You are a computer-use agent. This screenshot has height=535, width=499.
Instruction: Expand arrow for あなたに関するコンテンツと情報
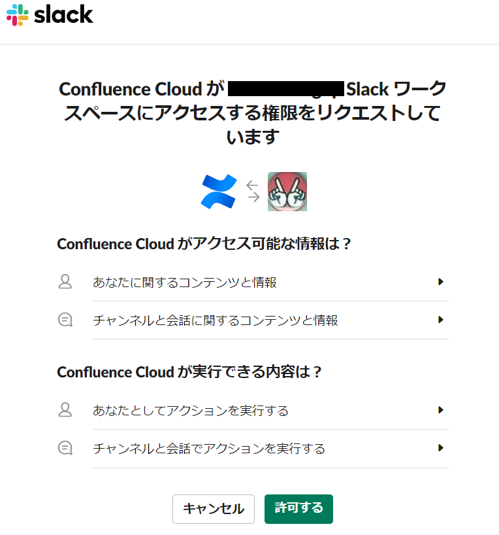point(441,282)
